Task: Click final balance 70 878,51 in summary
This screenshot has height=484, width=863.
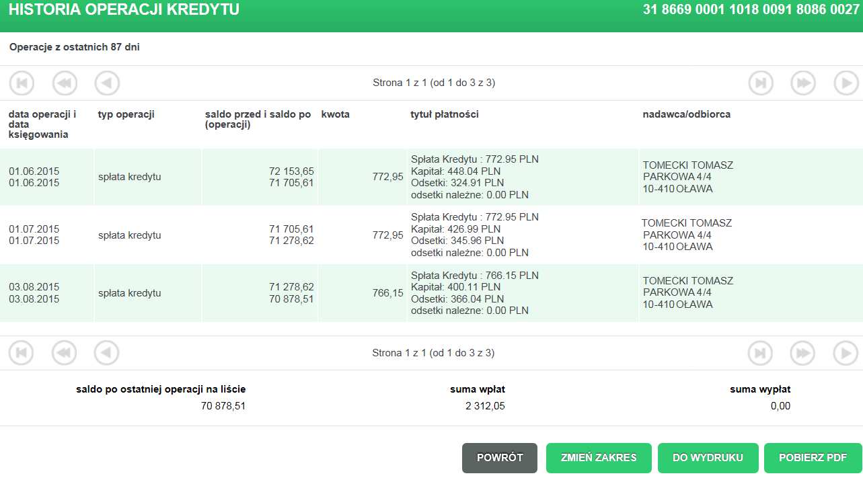Action: (x=223, y=406)
